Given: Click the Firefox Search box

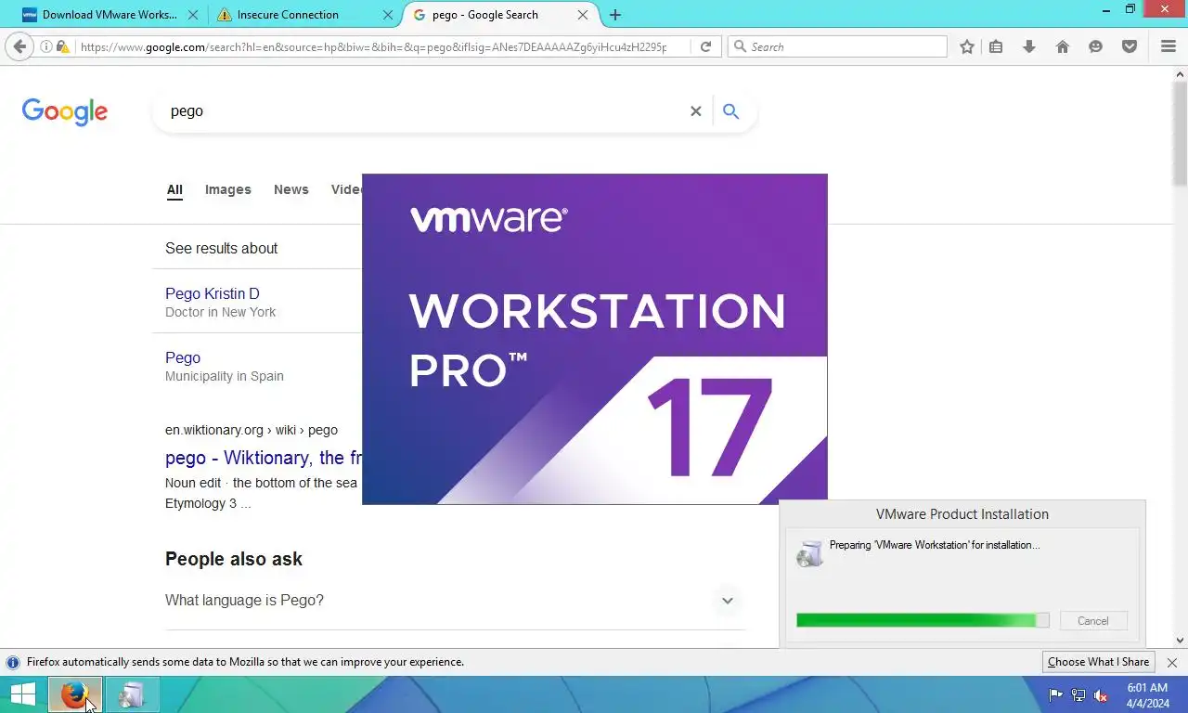Looking at the screenshot, I should click(x=837, y=46).
